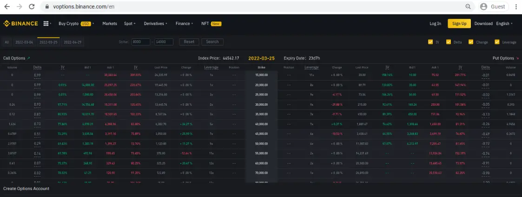522x197 pixels.
Task: Open the browser three-dot menu
Action: pyautogui.click(x=516, y=6)
